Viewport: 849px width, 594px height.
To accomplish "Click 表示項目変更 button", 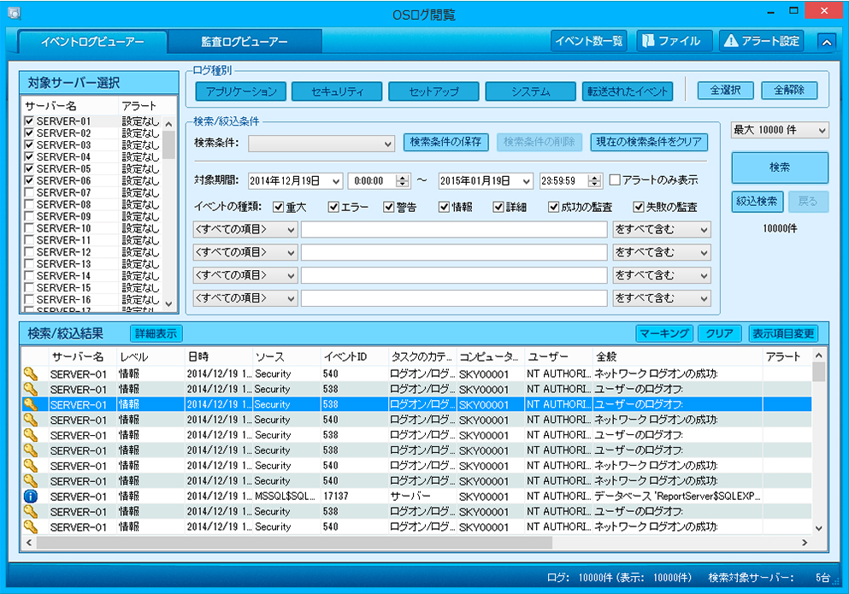I will 783,333.
